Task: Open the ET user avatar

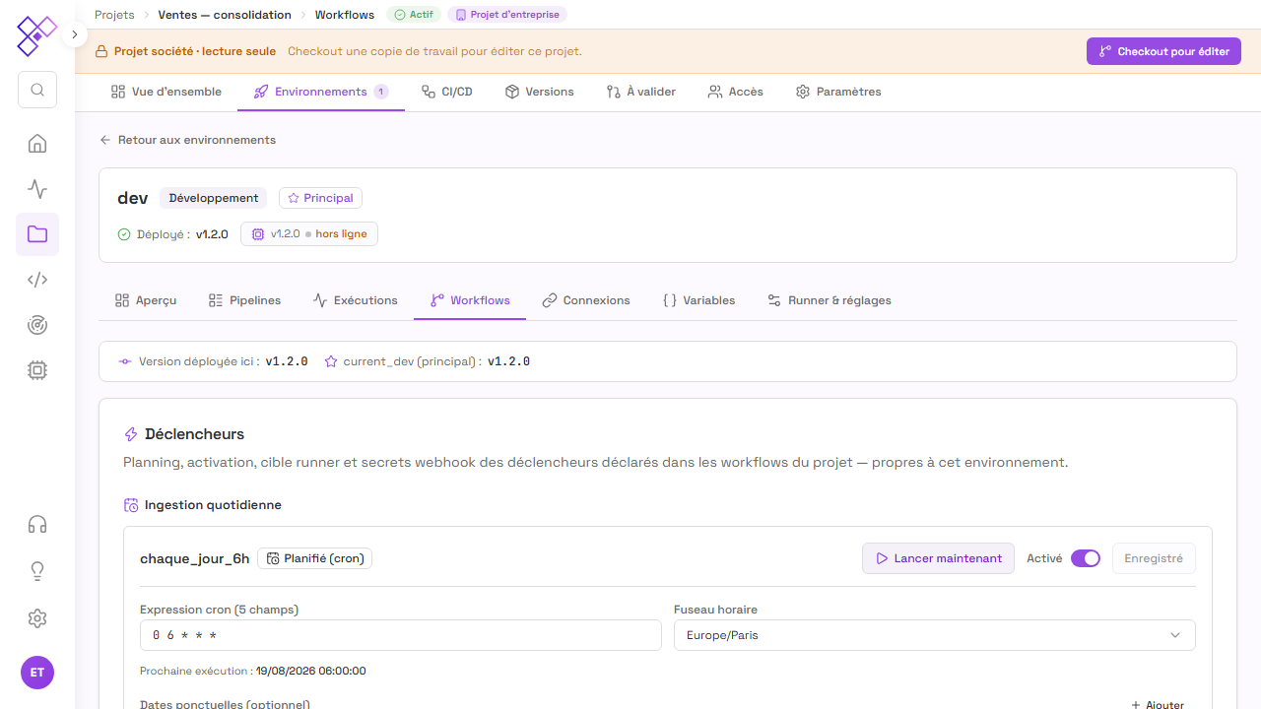Action: click(x=37, y=673)
